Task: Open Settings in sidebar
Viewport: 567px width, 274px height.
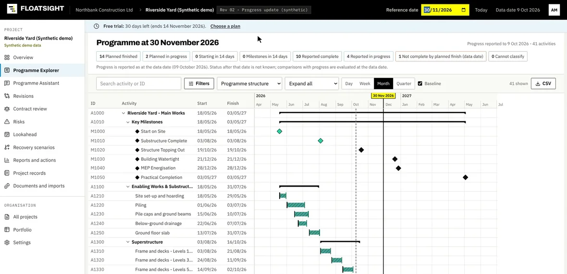Action: point(42,243)
